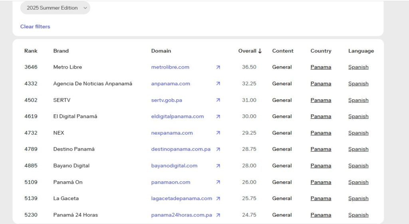Click the Overall sort arrow icon

tap(260, 51)
